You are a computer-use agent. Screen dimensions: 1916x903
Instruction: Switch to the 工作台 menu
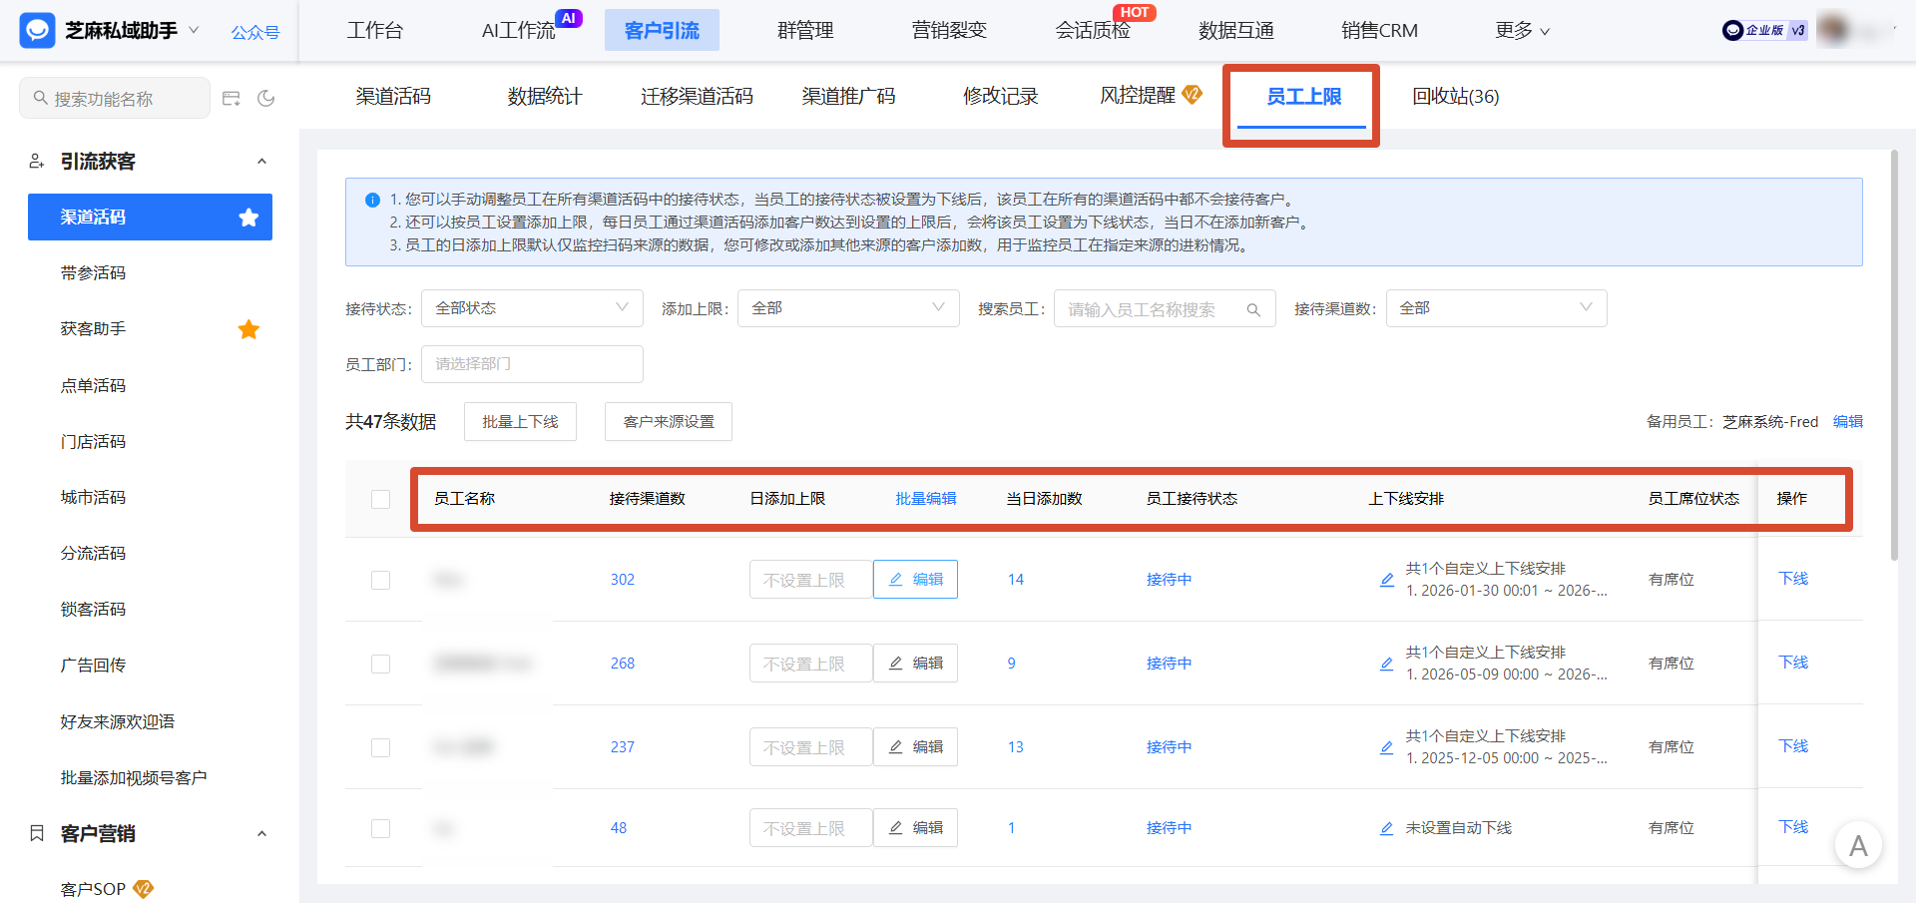(375, 31)
